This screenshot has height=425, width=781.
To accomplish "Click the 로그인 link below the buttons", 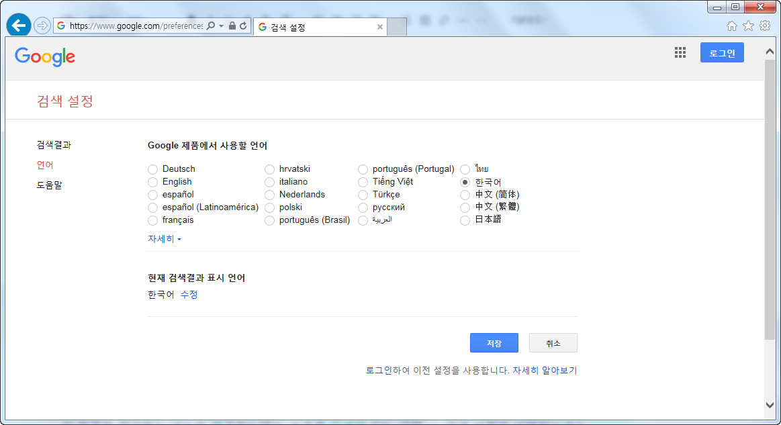I will point(379,370).
